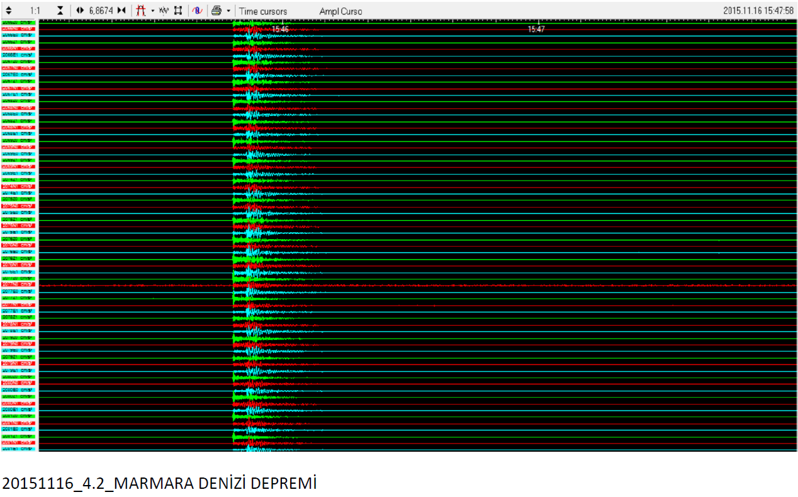Toggle the red-blue wave filter icon
Viewport: 798px width, 497px height.
click(197, 11)
